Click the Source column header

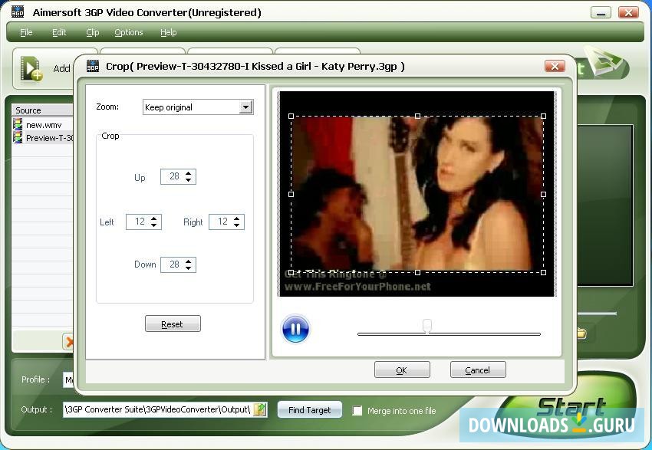(42, 110)
